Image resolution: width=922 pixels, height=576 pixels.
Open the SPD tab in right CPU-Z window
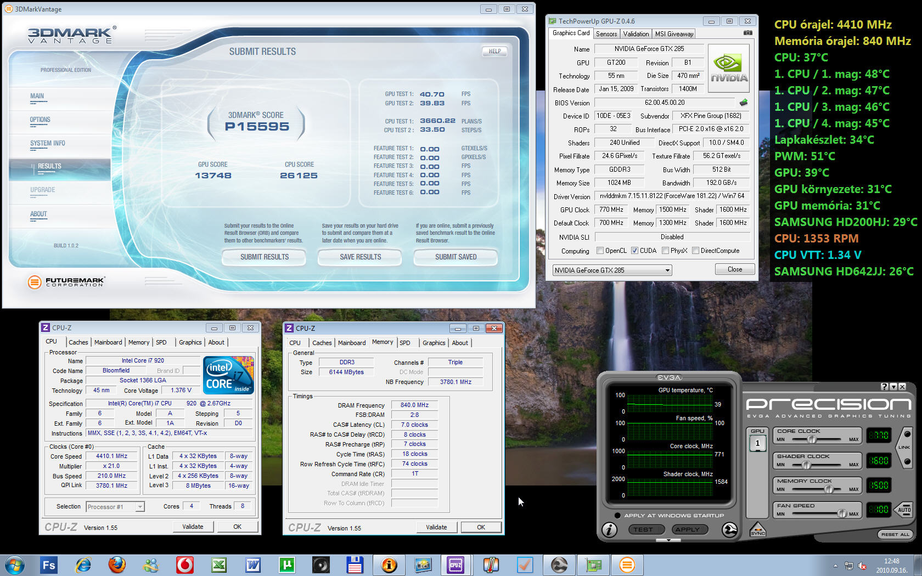click(x=405, y=343)
